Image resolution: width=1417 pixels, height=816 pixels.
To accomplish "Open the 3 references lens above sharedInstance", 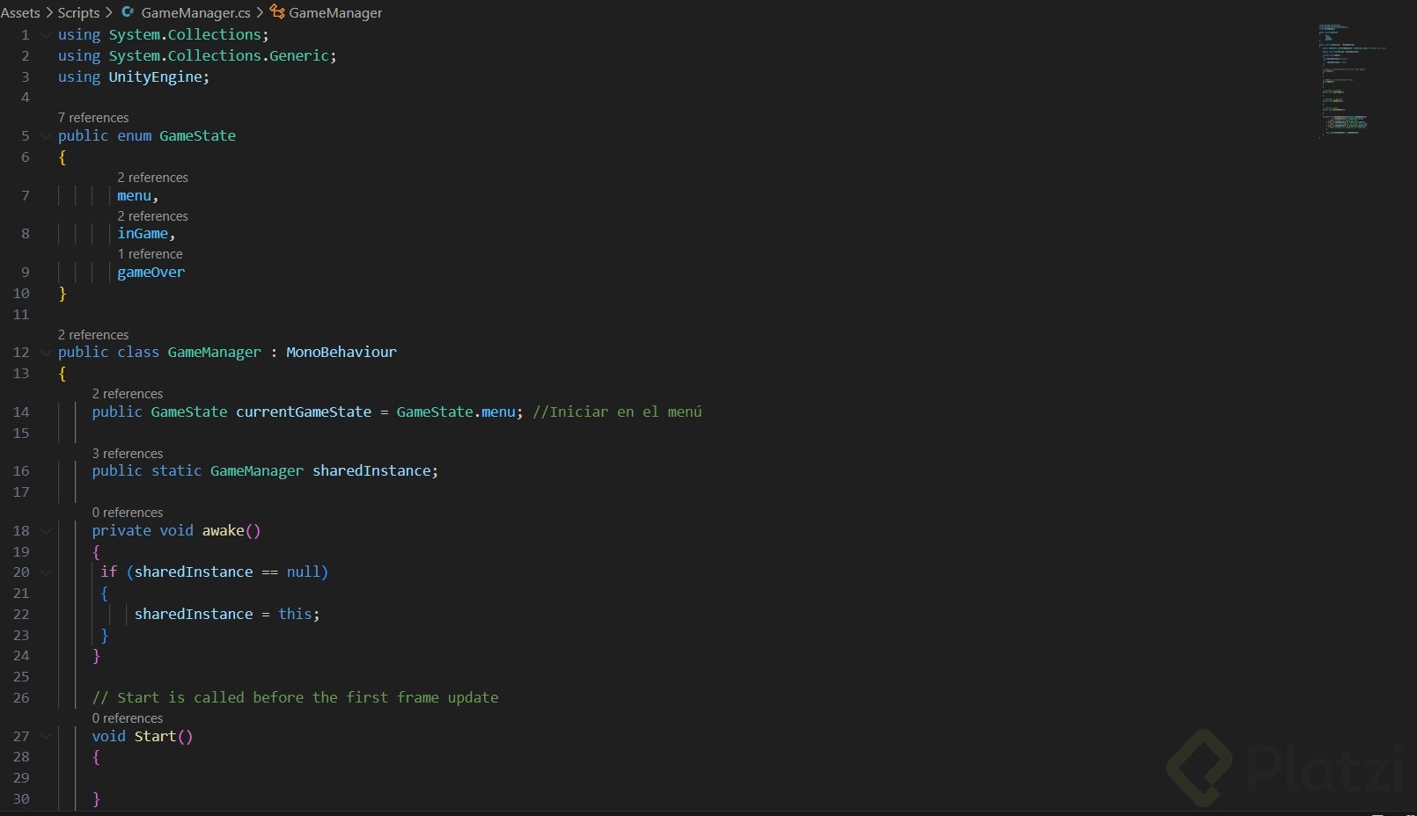I will coord(128,453).
